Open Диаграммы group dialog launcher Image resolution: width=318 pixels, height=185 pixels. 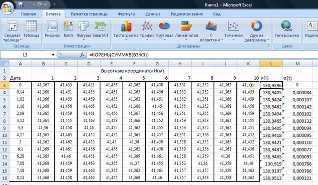pyautogui.click(x=268, y=46)
